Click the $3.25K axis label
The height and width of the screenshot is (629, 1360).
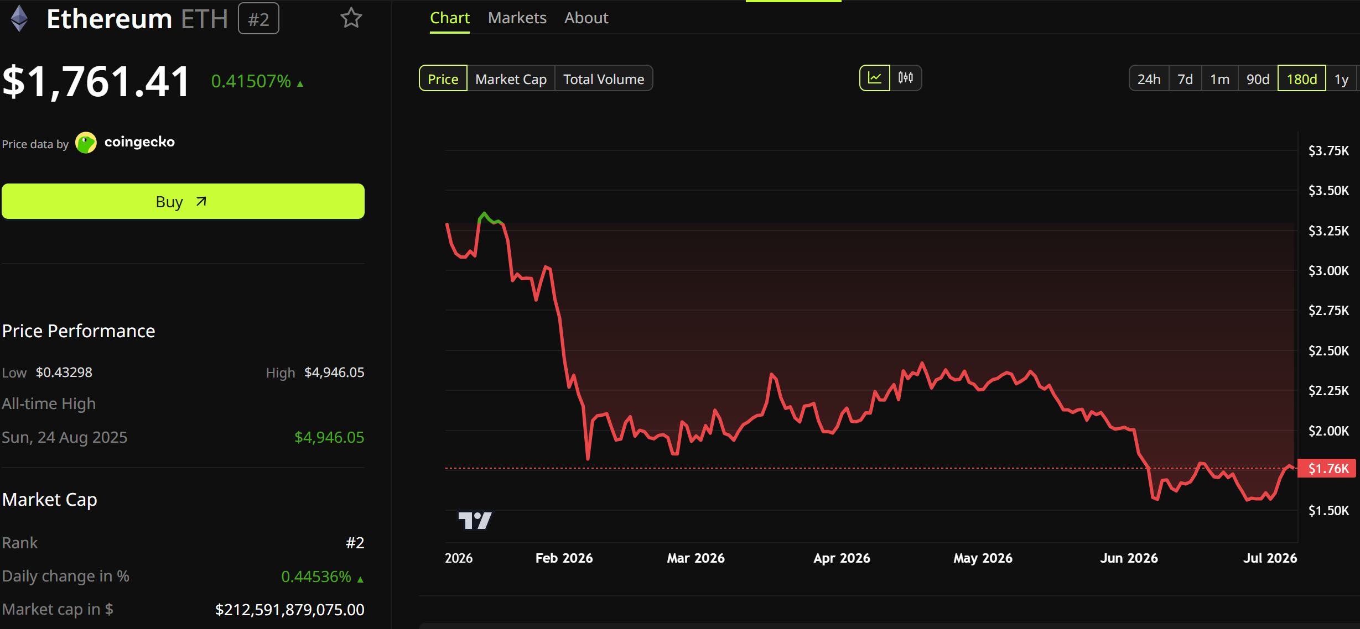1328,231
